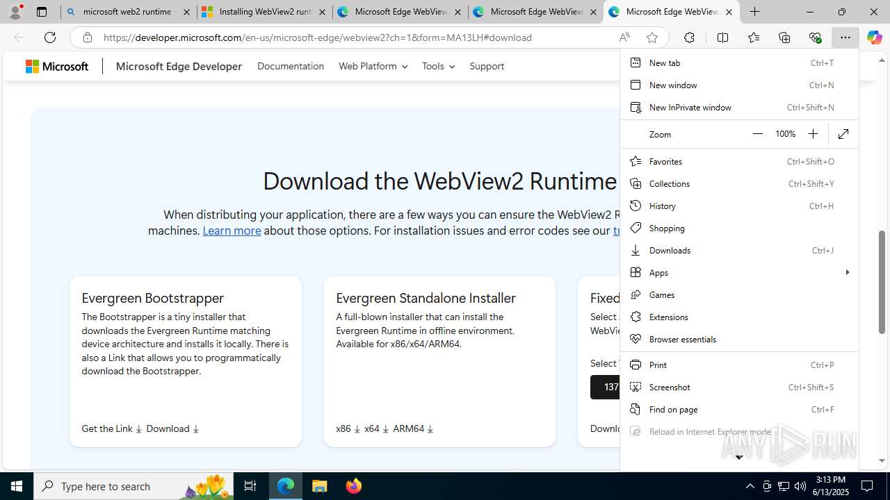Go back using the back arrow

[19, 37]
